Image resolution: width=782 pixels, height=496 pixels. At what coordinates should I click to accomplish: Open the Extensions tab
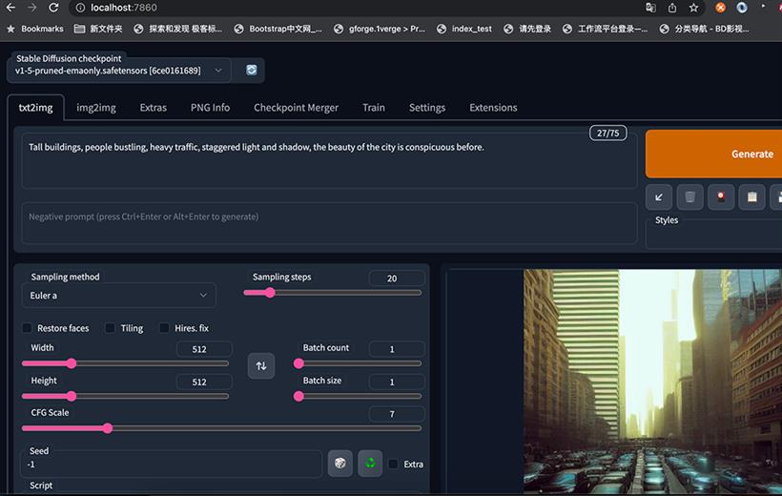[x=493, y=107]
